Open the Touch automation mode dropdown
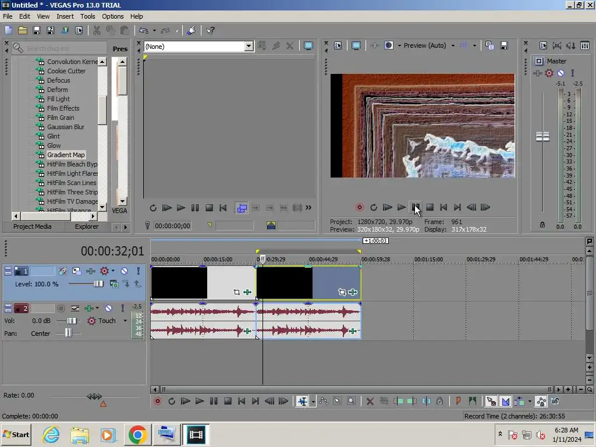Viewport: 596px width, 447px height. 125,321
